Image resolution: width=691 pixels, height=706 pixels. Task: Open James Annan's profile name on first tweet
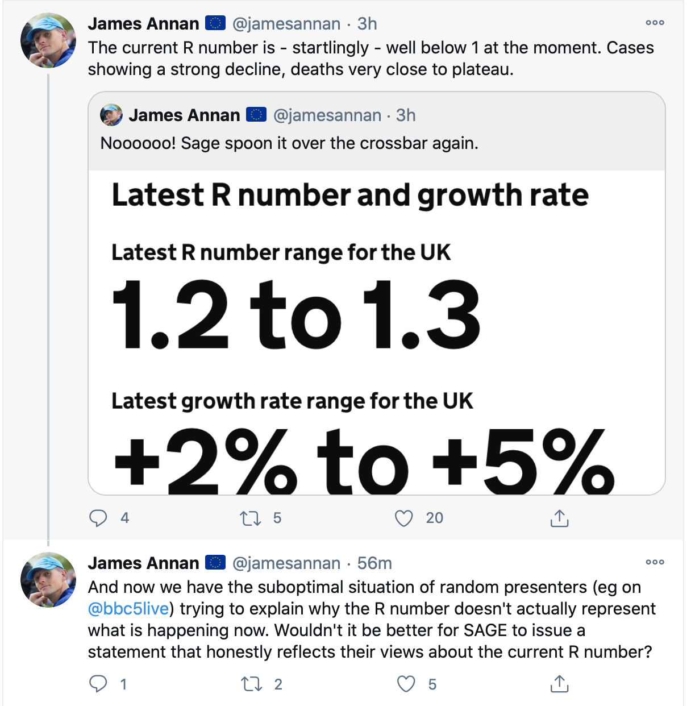(x=143, y=23)
